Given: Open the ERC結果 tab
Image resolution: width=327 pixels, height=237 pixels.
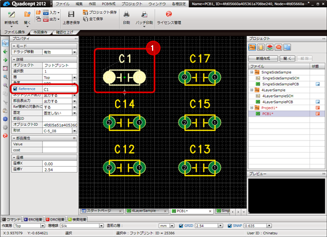Looking at the screenshot, I should 33,220.
